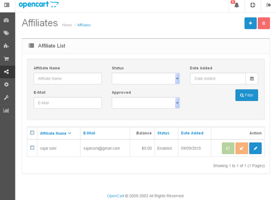
Task: Sort by E-Mail column
Action: pos(89,133)
